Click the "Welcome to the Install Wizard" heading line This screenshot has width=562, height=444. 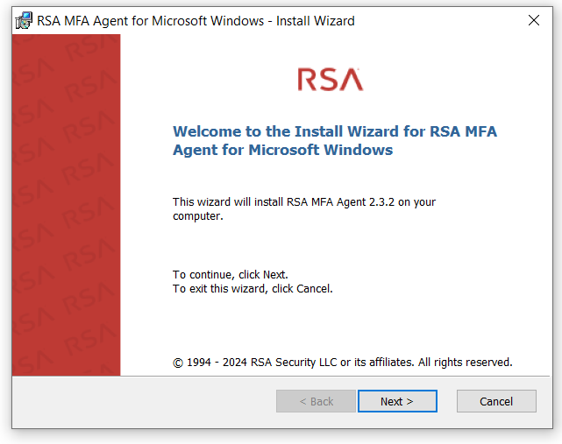(335, 131)
